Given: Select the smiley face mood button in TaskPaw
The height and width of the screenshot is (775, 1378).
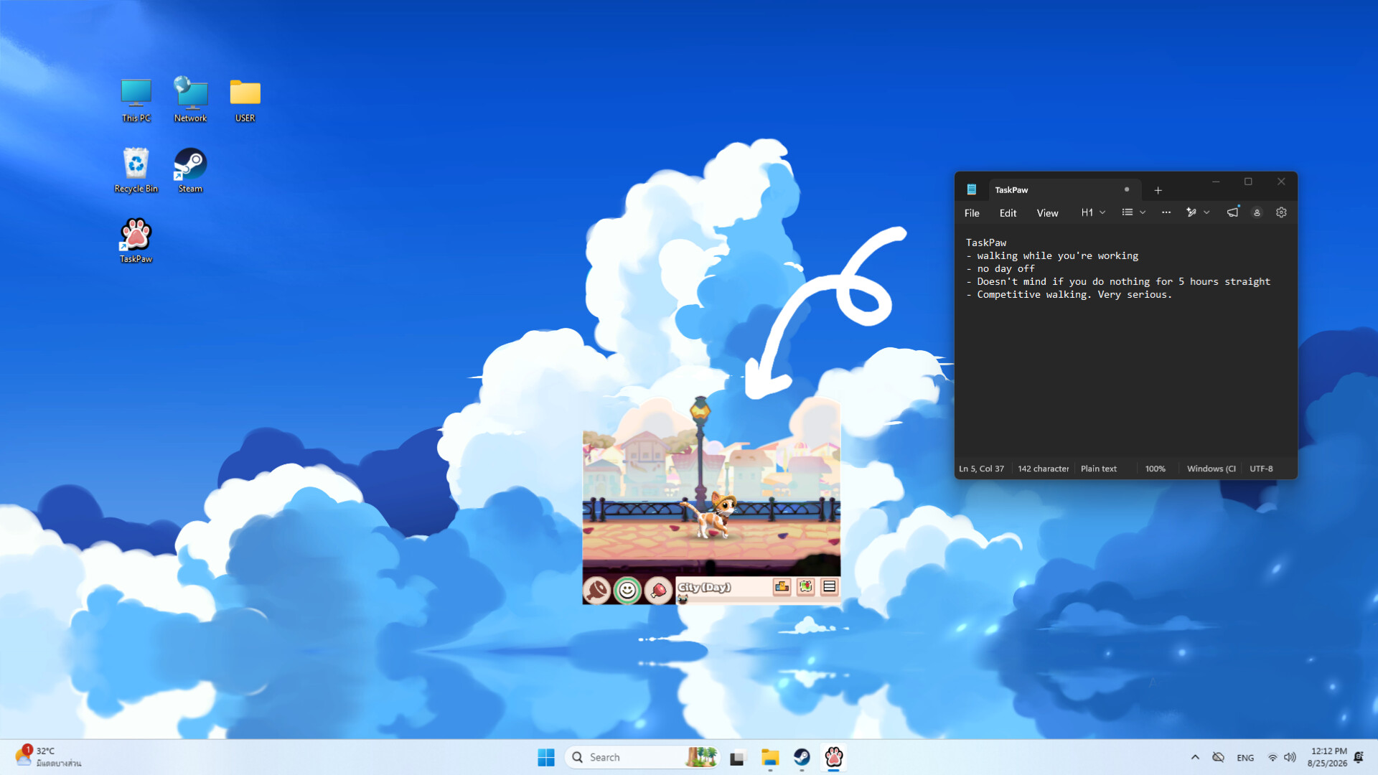Looking at the screenshot, I should (x=627, y=590).
